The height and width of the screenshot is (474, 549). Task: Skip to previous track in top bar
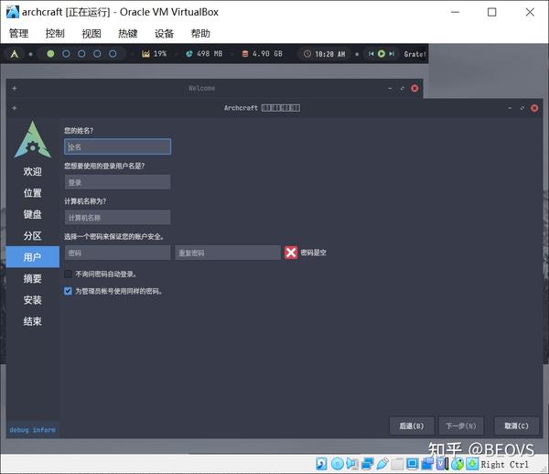point(371,54)
